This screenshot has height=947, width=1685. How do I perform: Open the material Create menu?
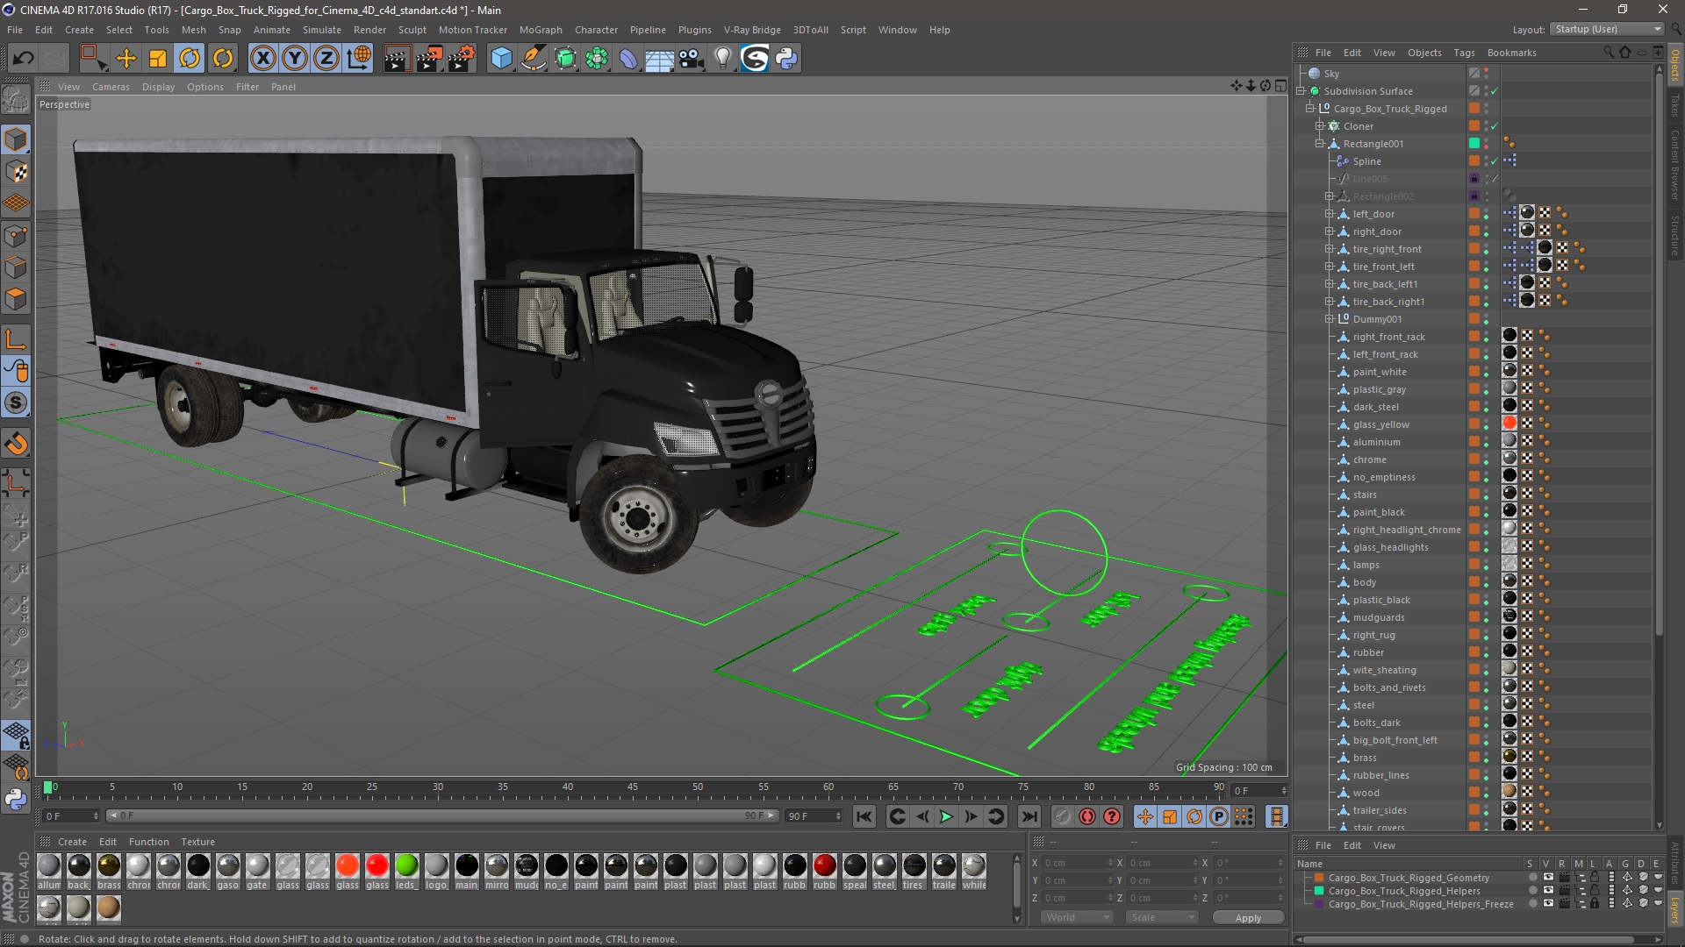click(72, 842)
